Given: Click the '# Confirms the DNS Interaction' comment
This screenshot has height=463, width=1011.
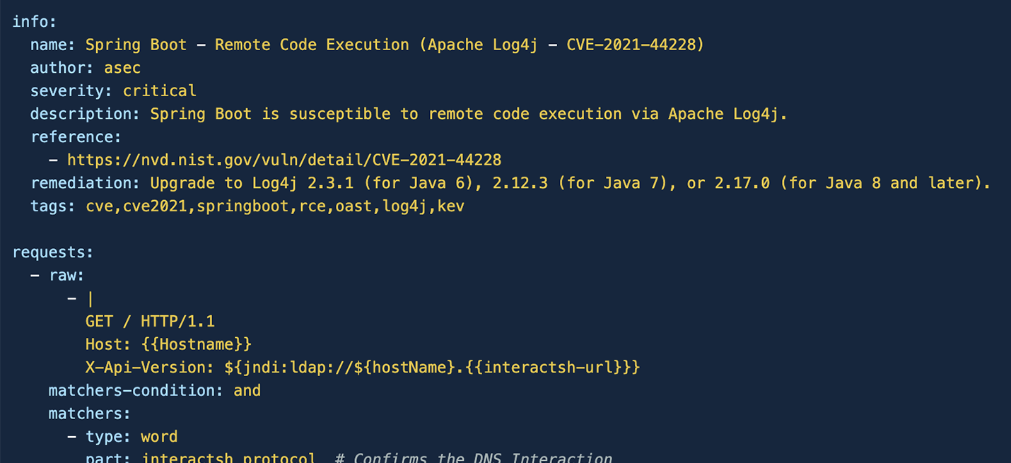Looking at the screenshot, I should [x=474, y=457].
